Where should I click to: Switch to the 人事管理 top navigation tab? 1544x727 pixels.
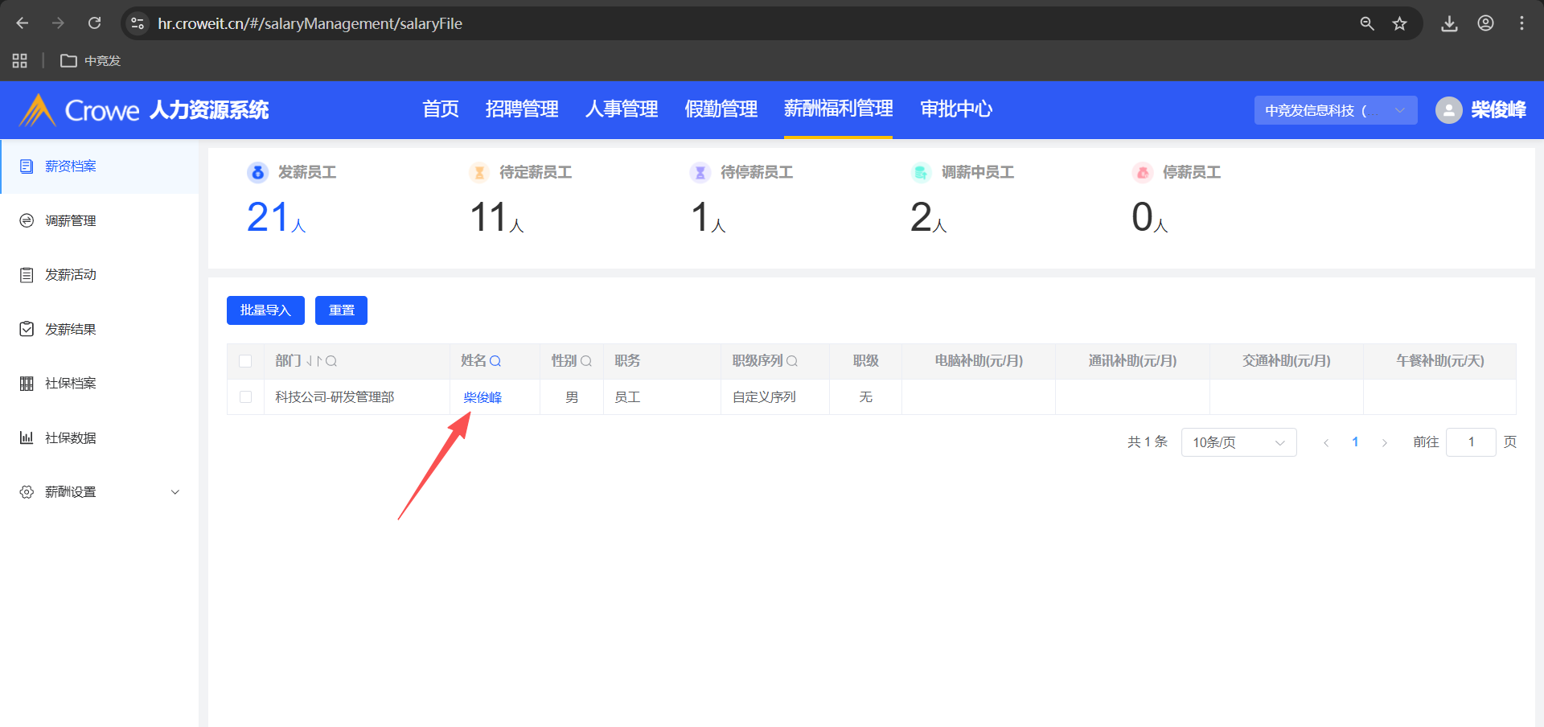[x=622, y=109]
